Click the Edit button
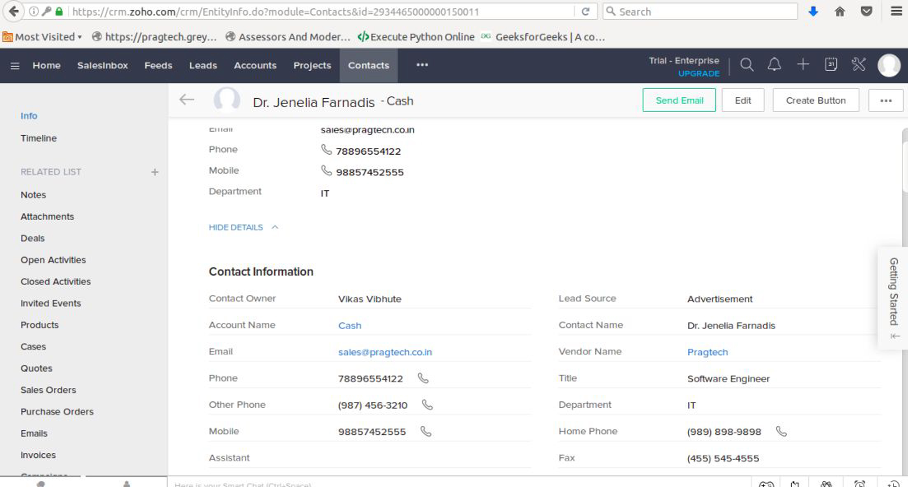This screenshot has width=908, height=487. pos(743,100)
